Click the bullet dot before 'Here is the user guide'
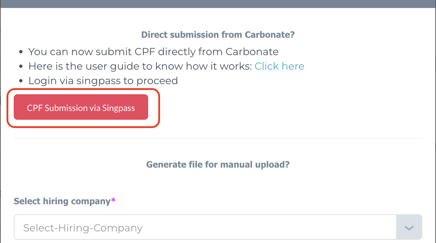Image resolution: width=436 pixels, height=243 pixels. click(21, 67)
